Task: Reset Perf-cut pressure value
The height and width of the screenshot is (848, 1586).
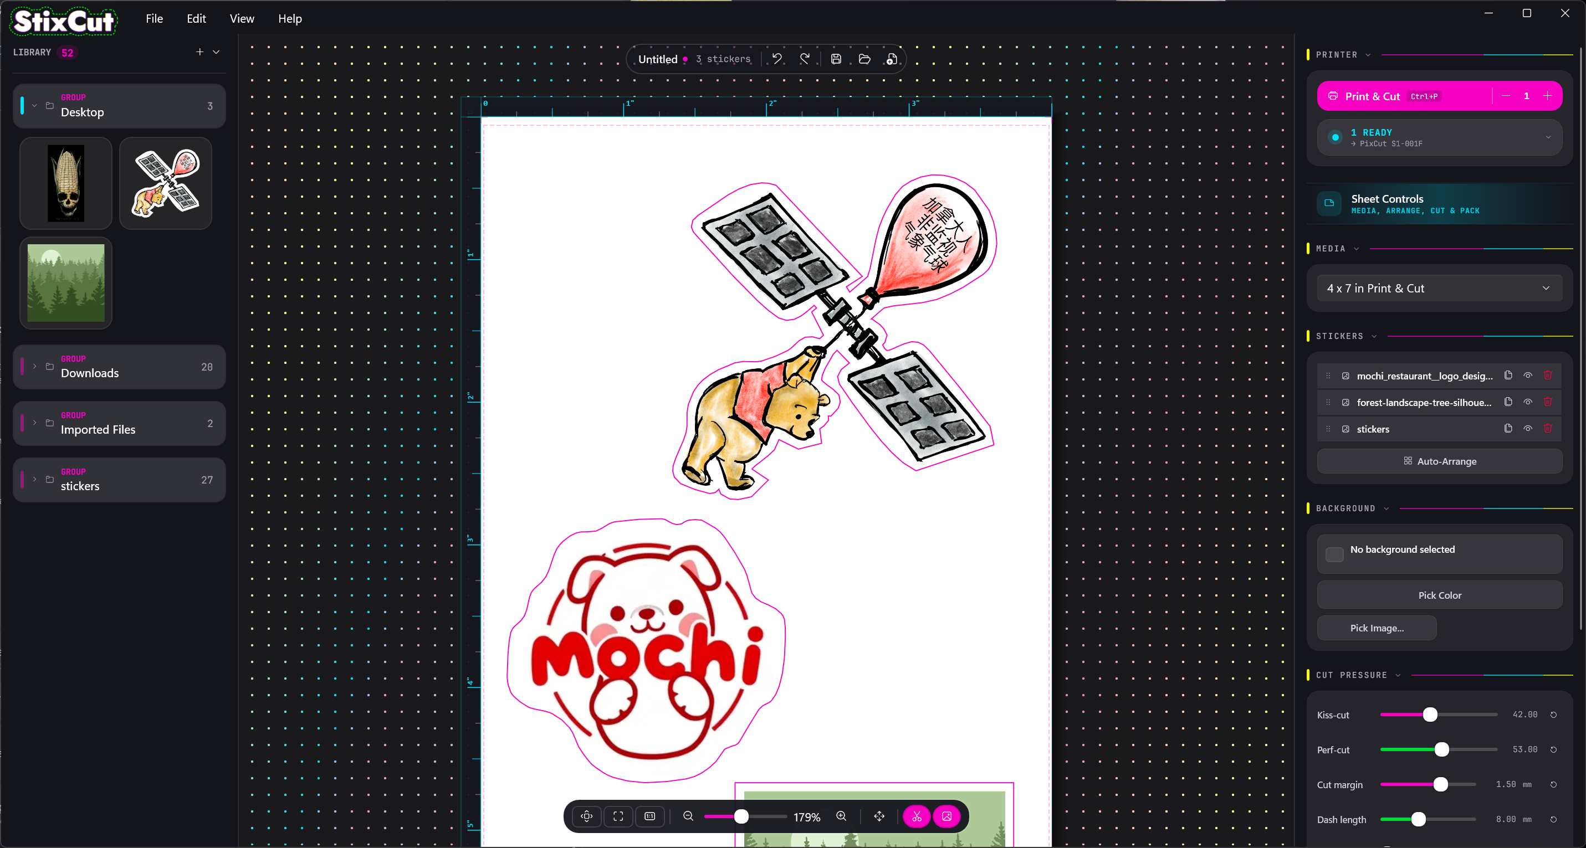Action: 1553,749
